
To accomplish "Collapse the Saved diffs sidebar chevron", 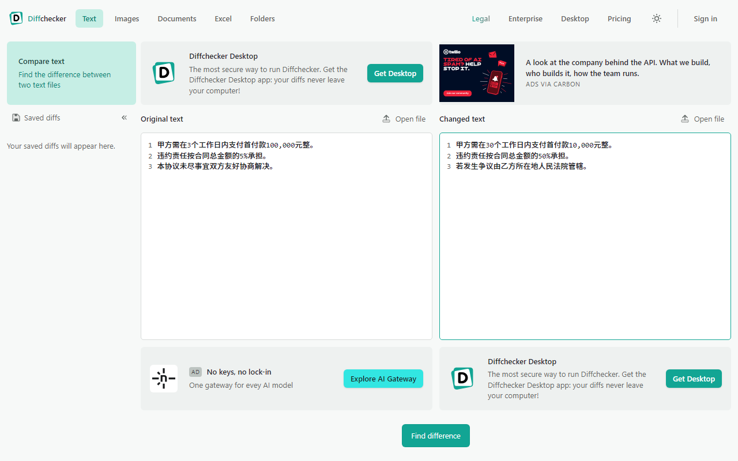I will [124, 118].
